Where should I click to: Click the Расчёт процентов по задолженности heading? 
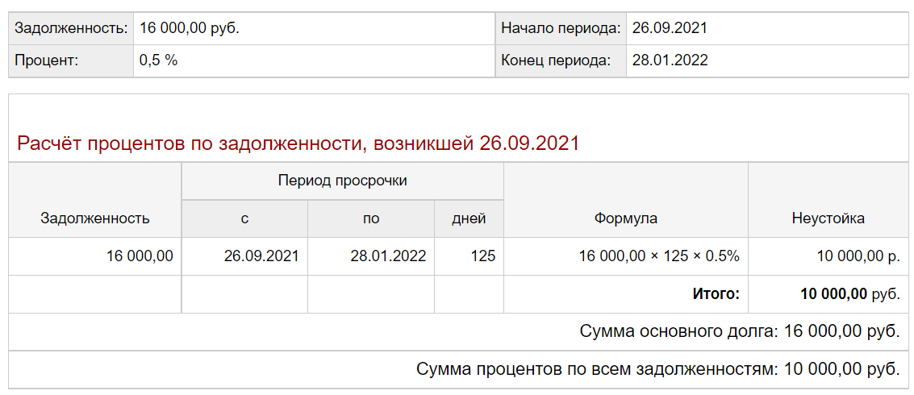point(298,143)
